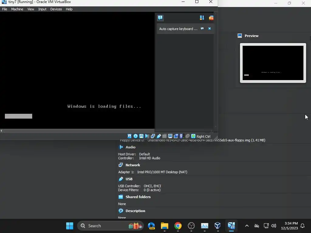This screenshot has width=311, height=233.
Task: Open the notification bell in taskbar
Action: [x=303, y=226]
